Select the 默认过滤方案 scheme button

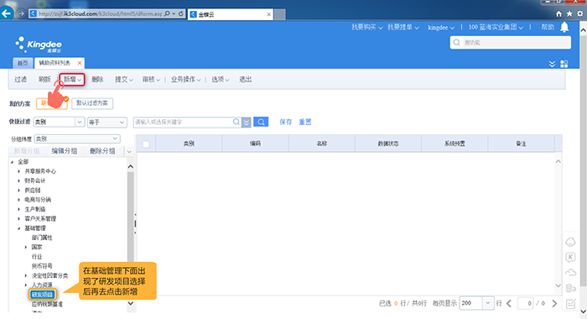(92, 103)
